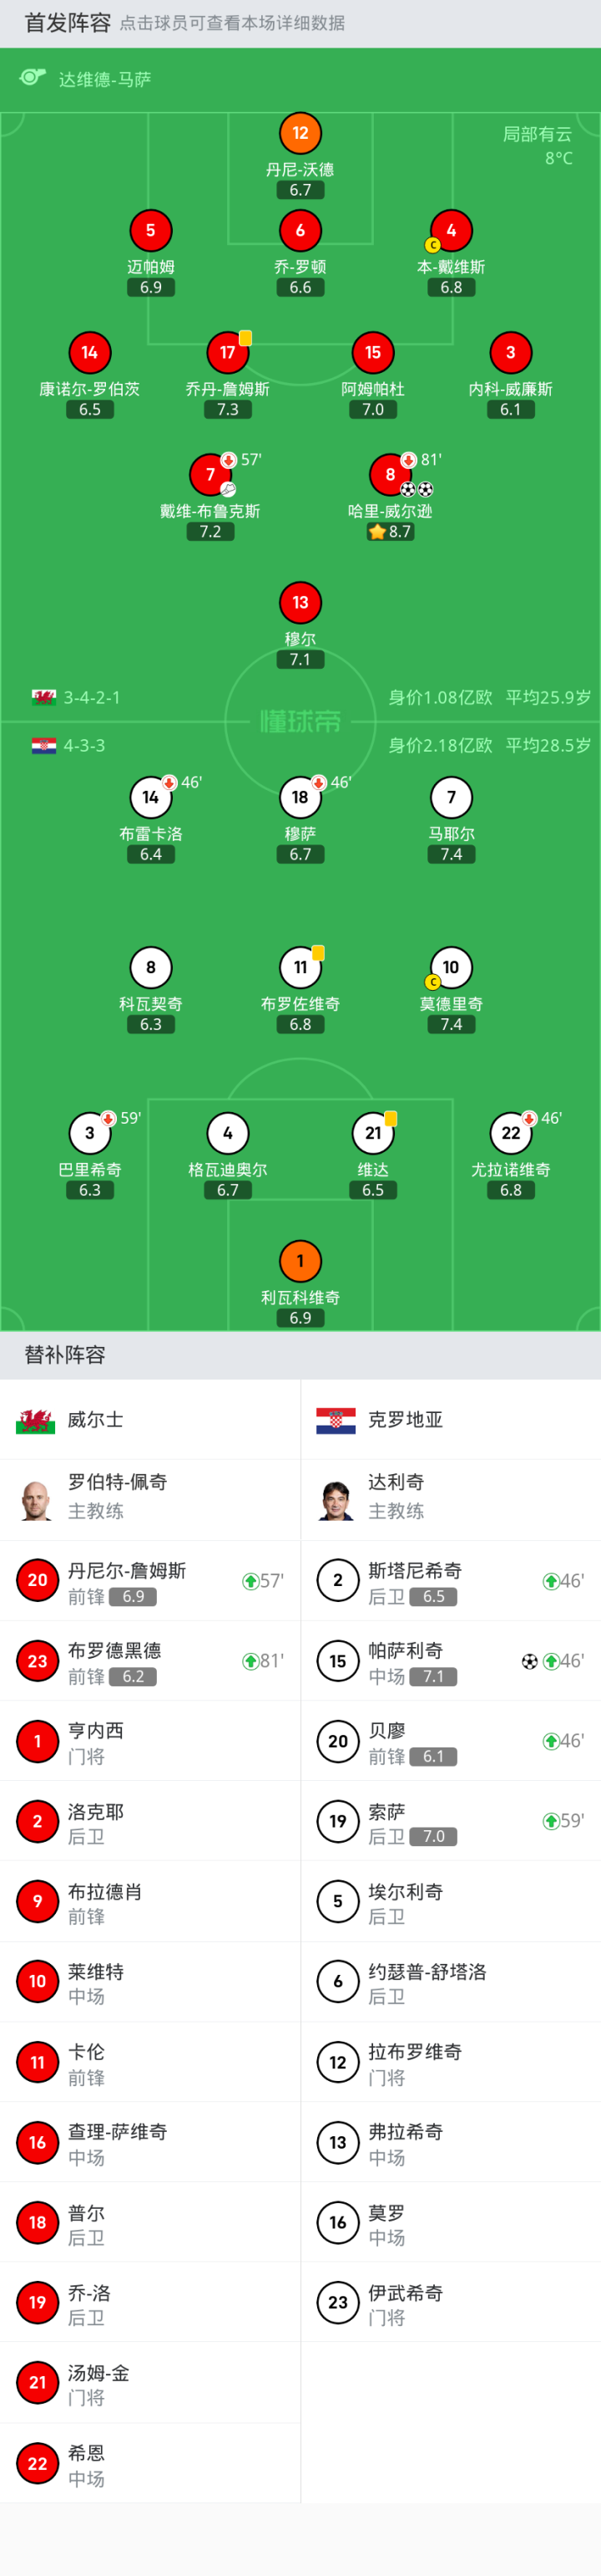The image size is (601, 2576).
Task: Open Moore's number 13 player circle
Action: click(300, 603)
